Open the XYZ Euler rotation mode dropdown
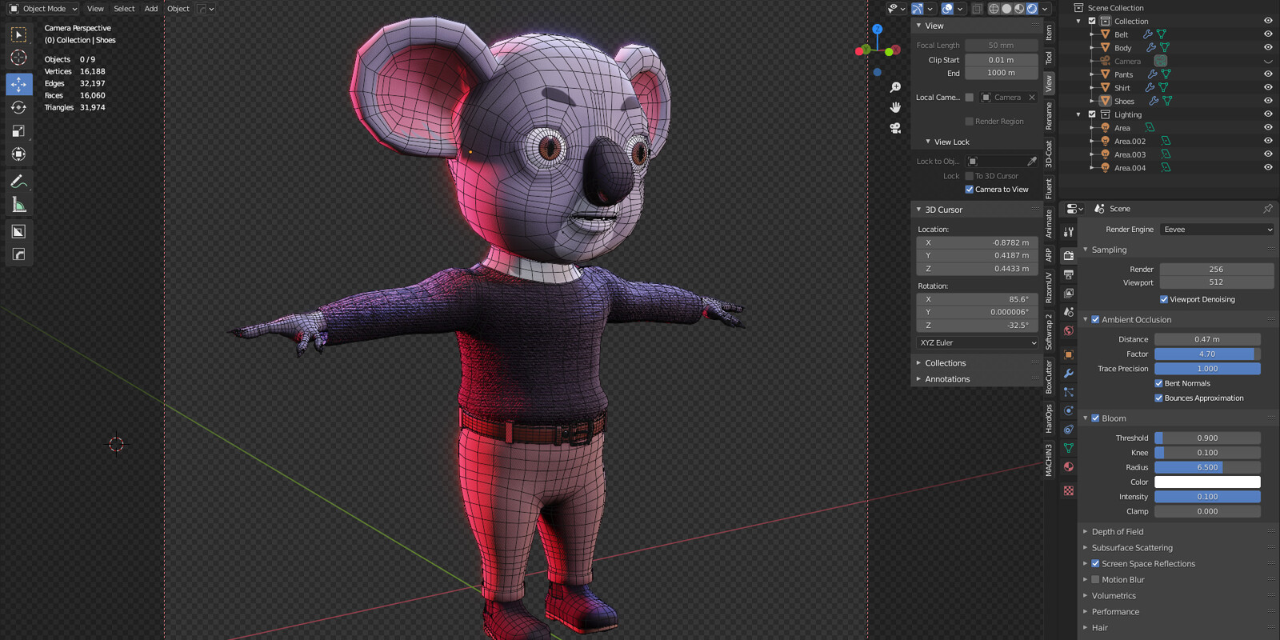This screenshot has height=640, width=1280. pos(978,342)
